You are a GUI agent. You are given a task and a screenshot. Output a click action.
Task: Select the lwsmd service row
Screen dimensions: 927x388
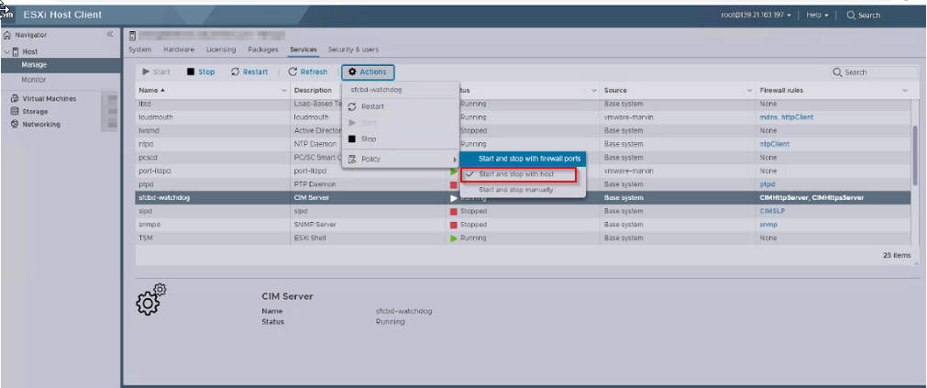524,130
